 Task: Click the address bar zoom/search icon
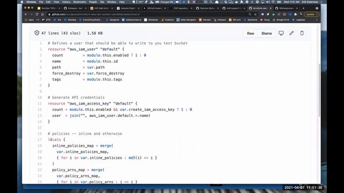[x=250, y=14]
